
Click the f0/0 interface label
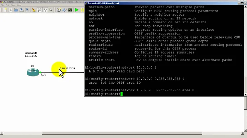44,75
